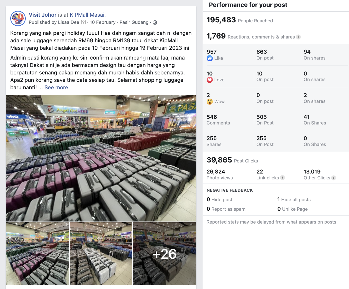Click the blue Like reaction icon
Screen dimensions: 349x289
tap(210, 58)
